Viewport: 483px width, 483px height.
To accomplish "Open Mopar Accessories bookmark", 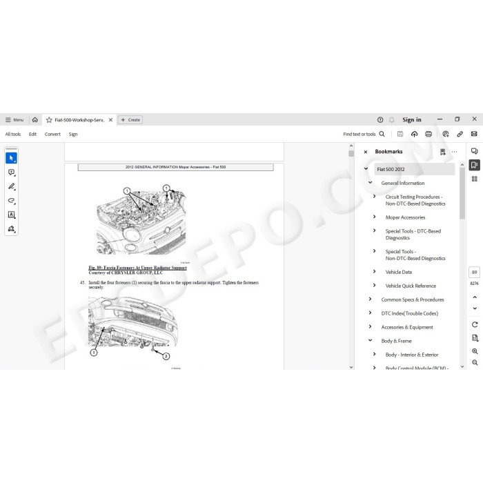I will click(405, 217).
